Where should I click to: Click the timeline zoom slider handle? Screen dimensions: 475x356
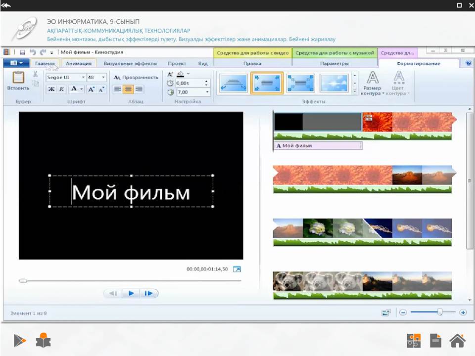tap(439, 312)
